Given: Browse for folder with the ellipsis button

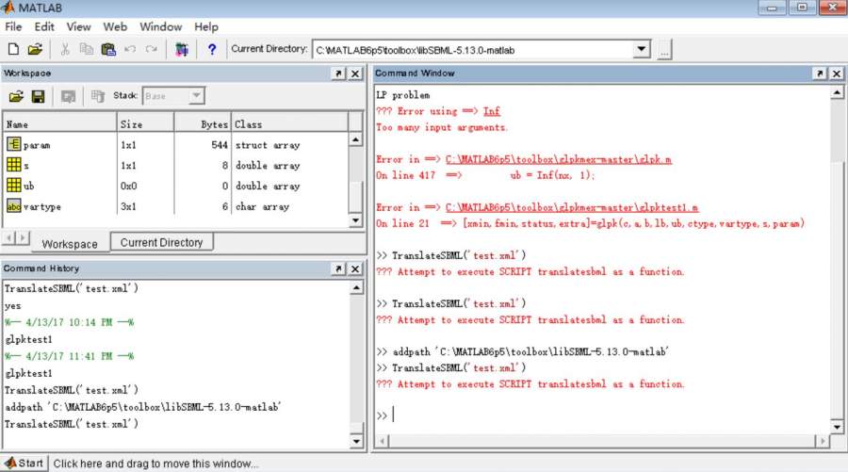Looking at the screenshot, I should point(664,50).
